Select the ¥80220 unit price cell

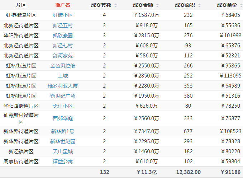click(230, 151)
